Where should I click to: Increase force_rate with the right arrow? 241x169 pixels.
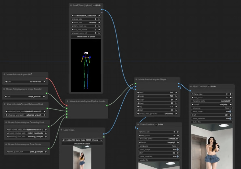pyautogui.click(x=99, y=19)
